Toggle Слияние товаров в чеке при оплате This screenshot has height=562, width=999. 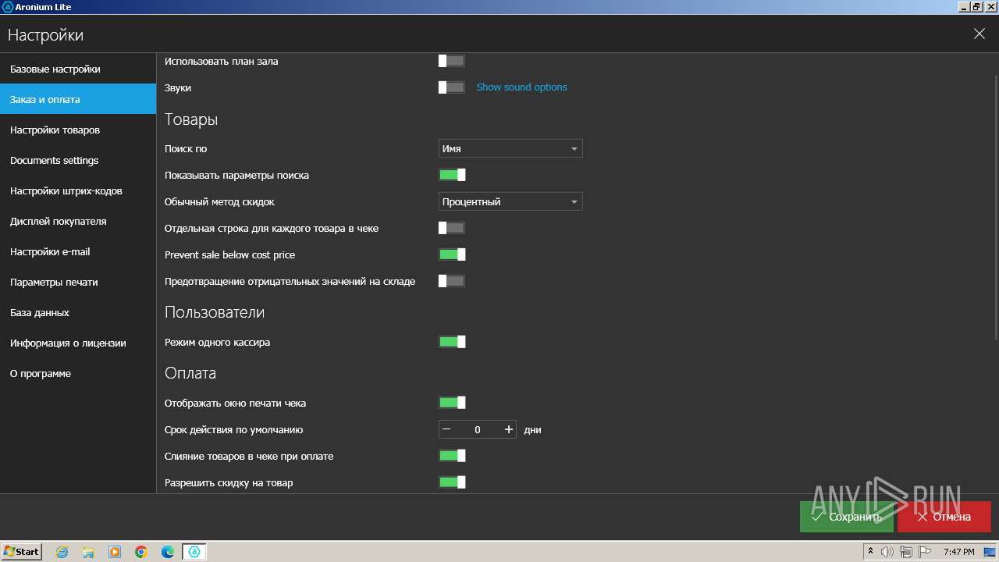[x=452, y=456]
